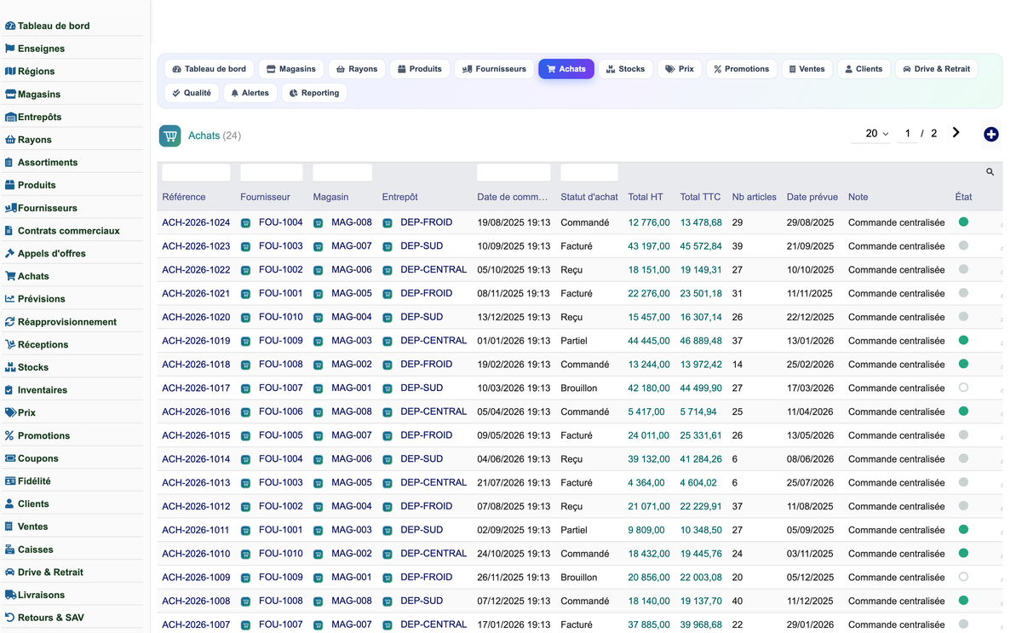Sort by the Total HT column header

[x=646, y=197]
